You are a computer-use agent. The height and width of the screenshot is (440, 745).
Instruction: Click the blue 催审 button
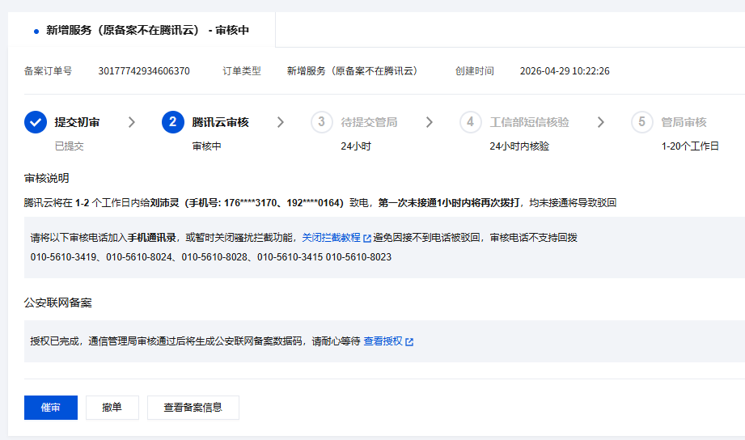coord(51,408)
